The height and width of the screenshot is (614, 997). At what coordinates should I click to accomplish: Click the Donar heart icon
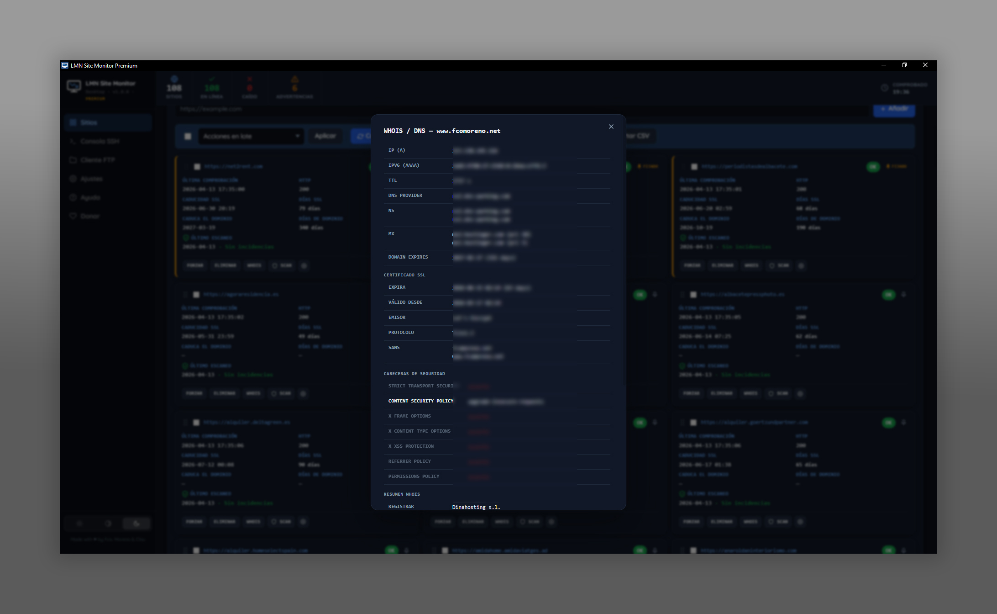click(x=73, y=216)
